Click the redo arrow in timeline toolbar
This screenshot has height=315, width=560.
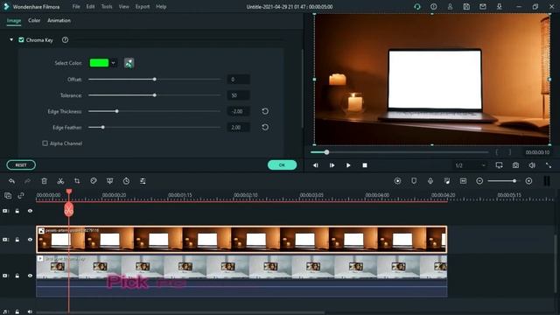click(x=27, y=181)
